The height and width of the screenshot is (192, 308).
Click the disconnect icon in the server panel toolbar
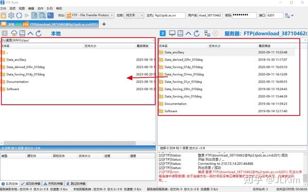(215, 33)
